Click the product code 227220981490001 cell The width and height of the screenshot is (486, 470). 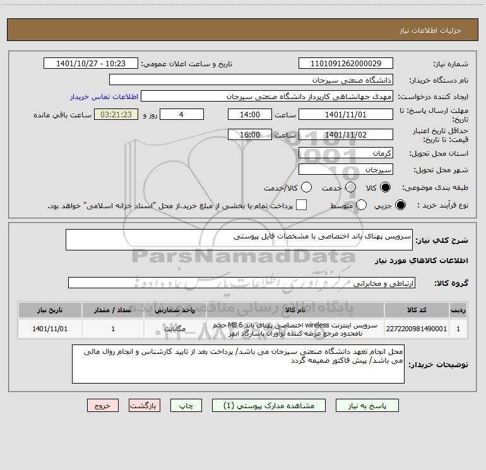[417, 329]
